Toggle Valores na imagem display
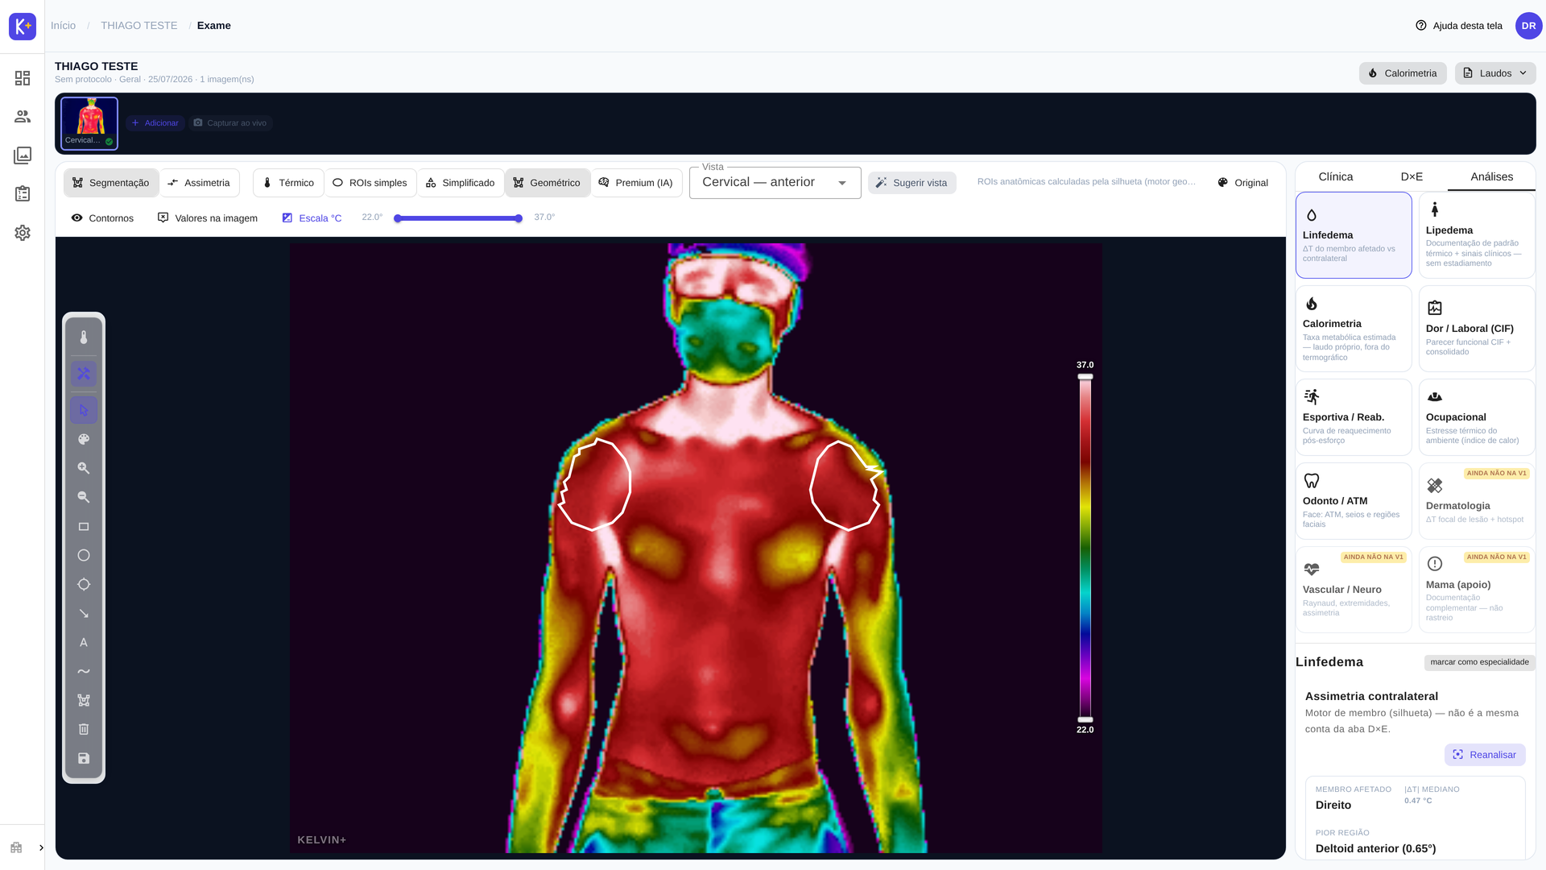 (x=208, y=218)
